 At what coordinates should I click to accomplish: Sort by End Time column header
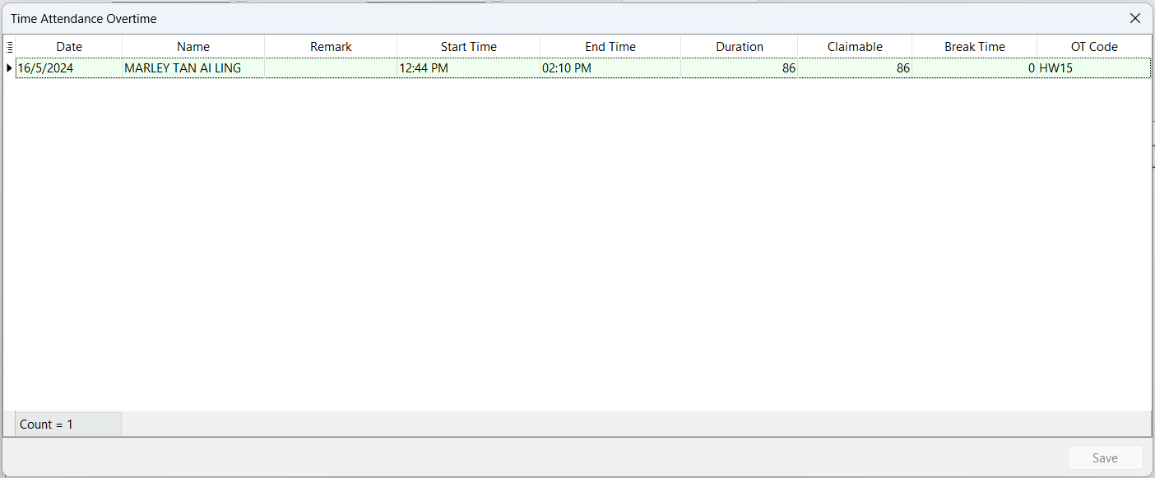(x=610, y=47)
